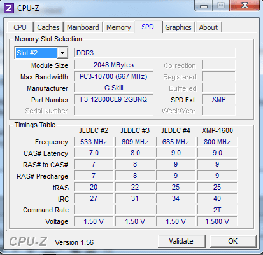Select part number F3-12800CL9-2GBNQ
Viewport: 263px width, 255px height.
coord(113,99)
